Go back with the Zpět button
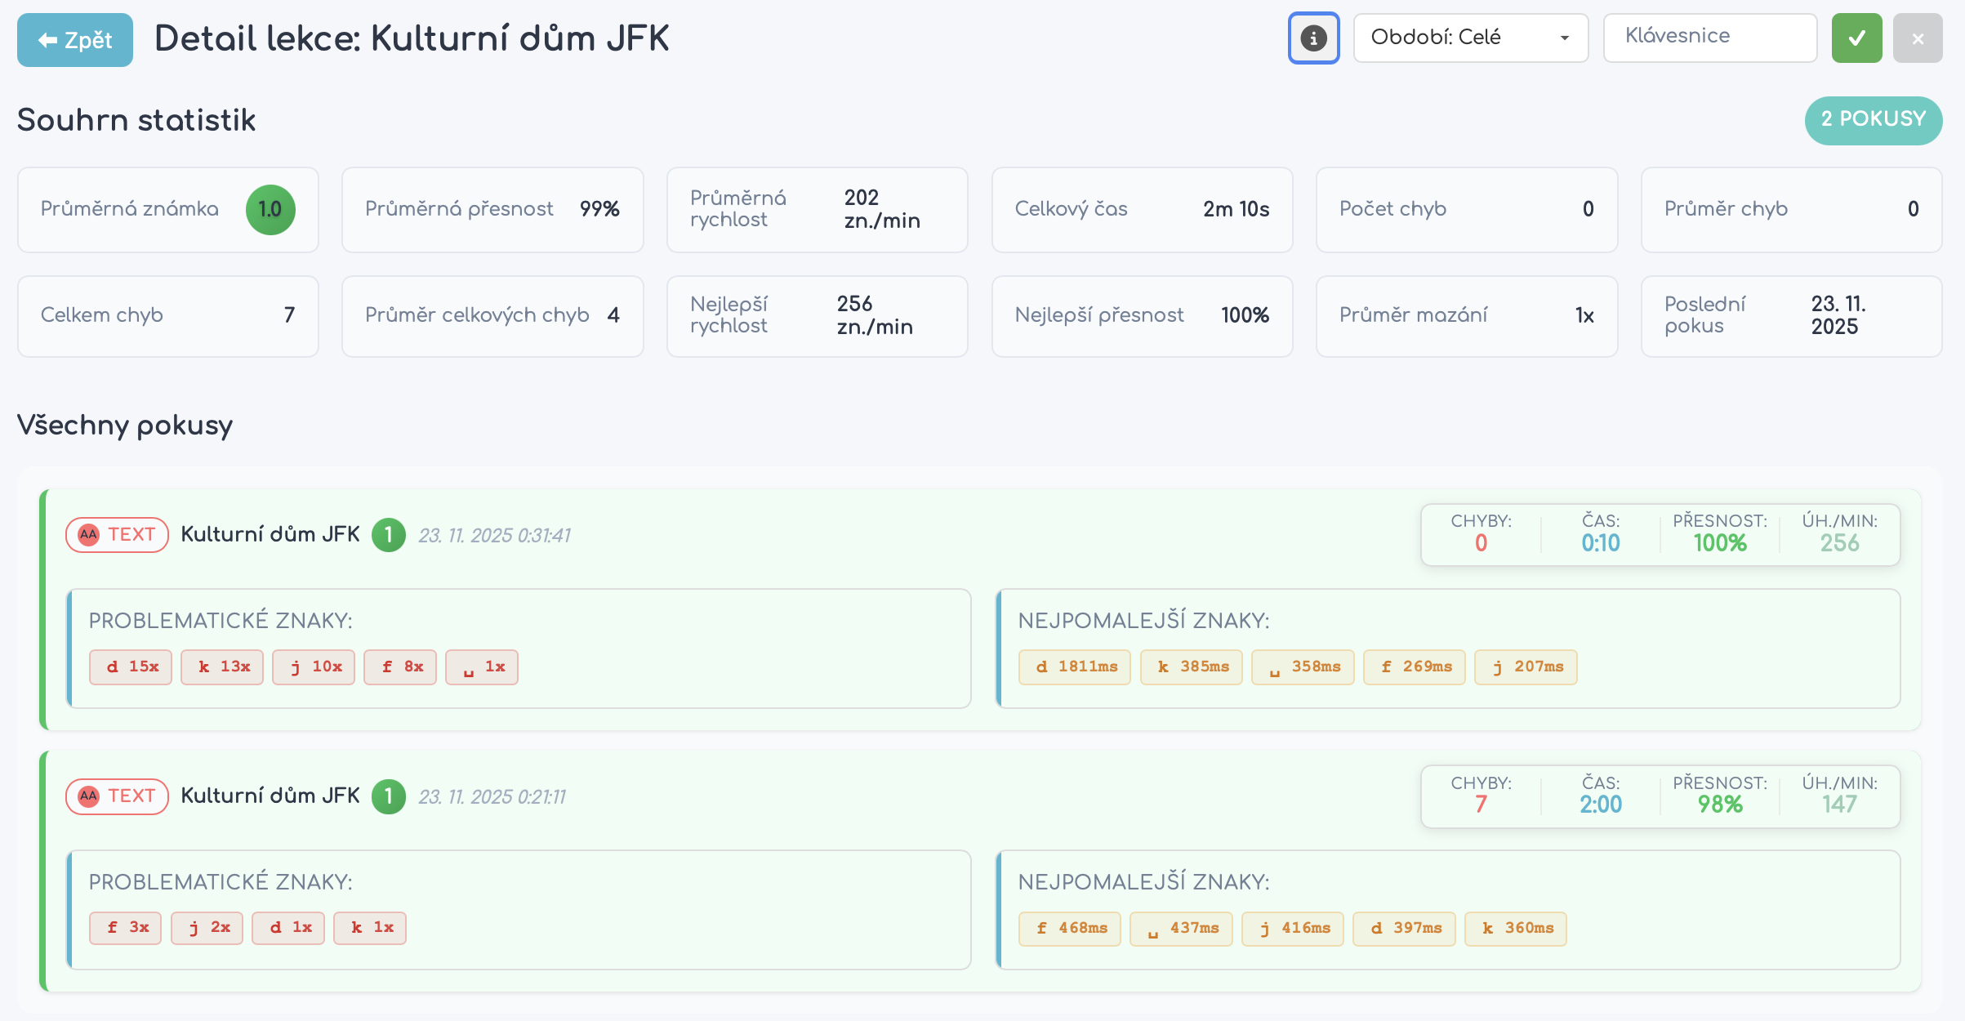The width and height of the screenshot is (1965, 1021). coord(75,40)
